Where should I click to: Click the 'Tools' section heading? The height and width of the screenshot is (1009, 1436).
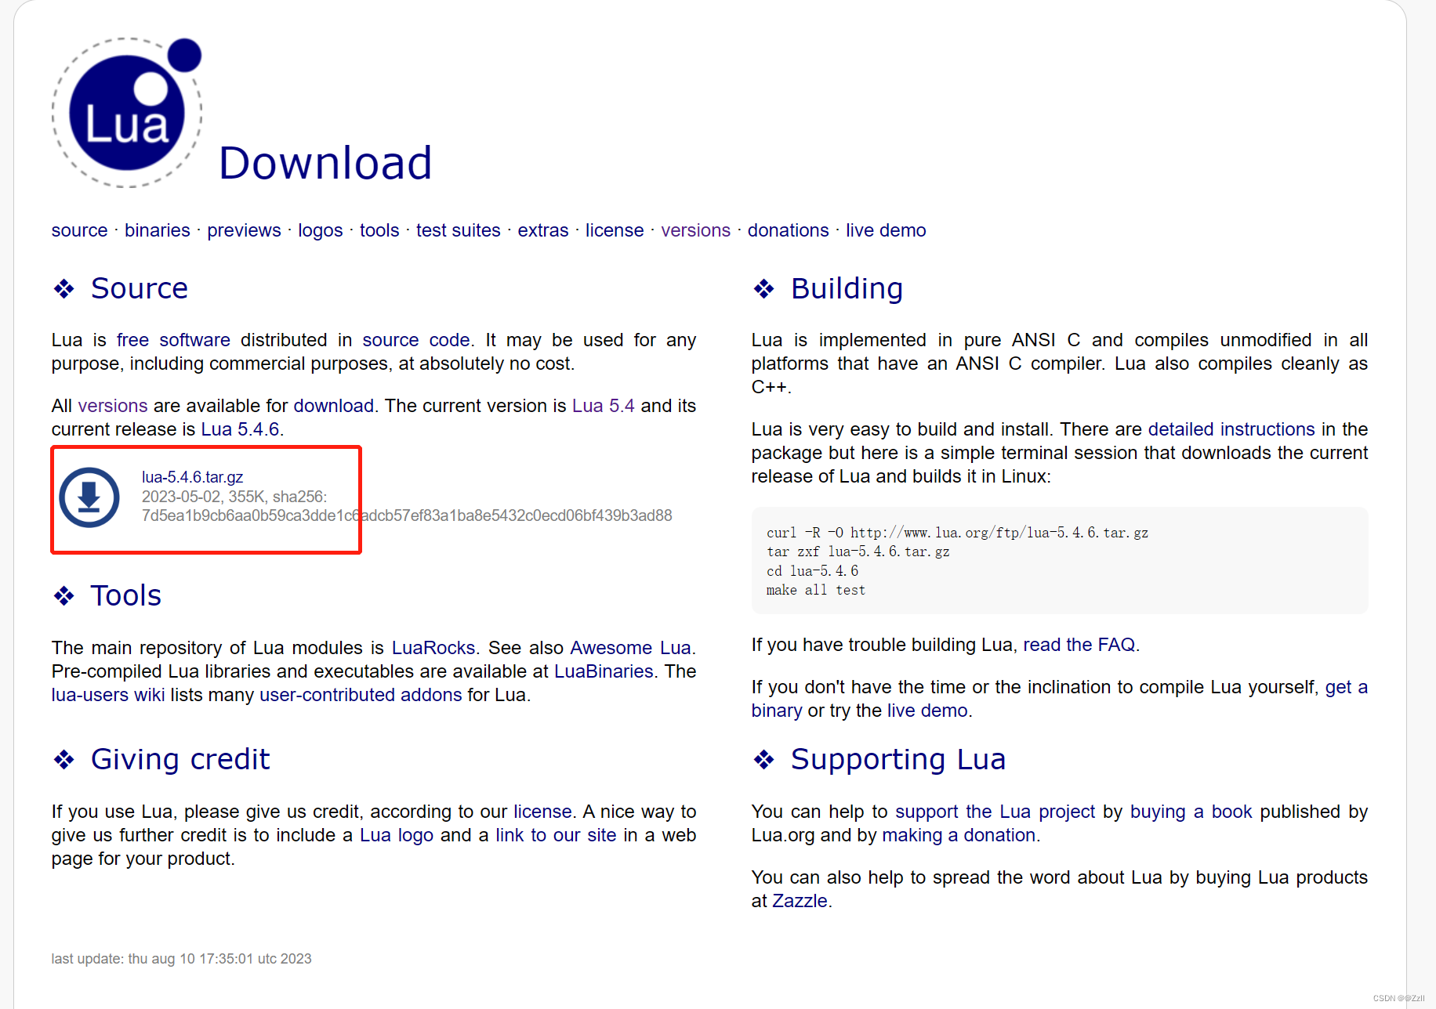point(125,595)
